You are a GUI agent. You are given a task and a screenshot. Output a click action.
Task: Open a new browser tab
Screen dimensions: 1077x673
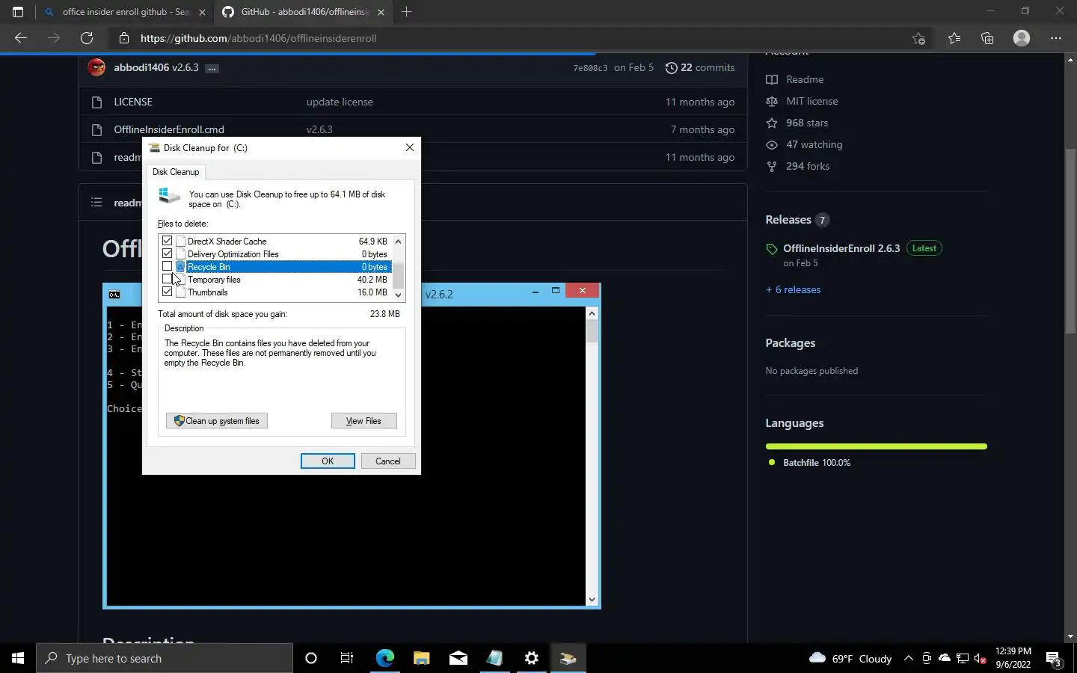coord(407,12)
